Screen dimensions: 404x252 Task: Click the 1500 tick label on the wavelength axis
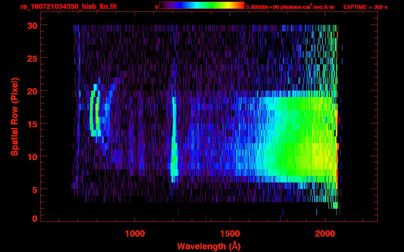click(230, 234)
